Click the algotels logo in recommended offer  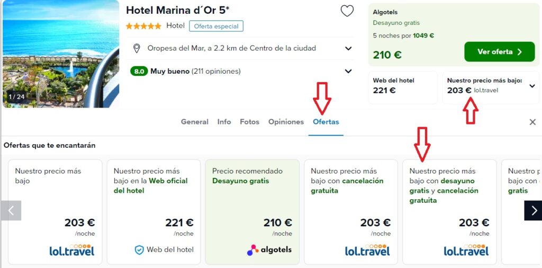(x=269, y=249)
